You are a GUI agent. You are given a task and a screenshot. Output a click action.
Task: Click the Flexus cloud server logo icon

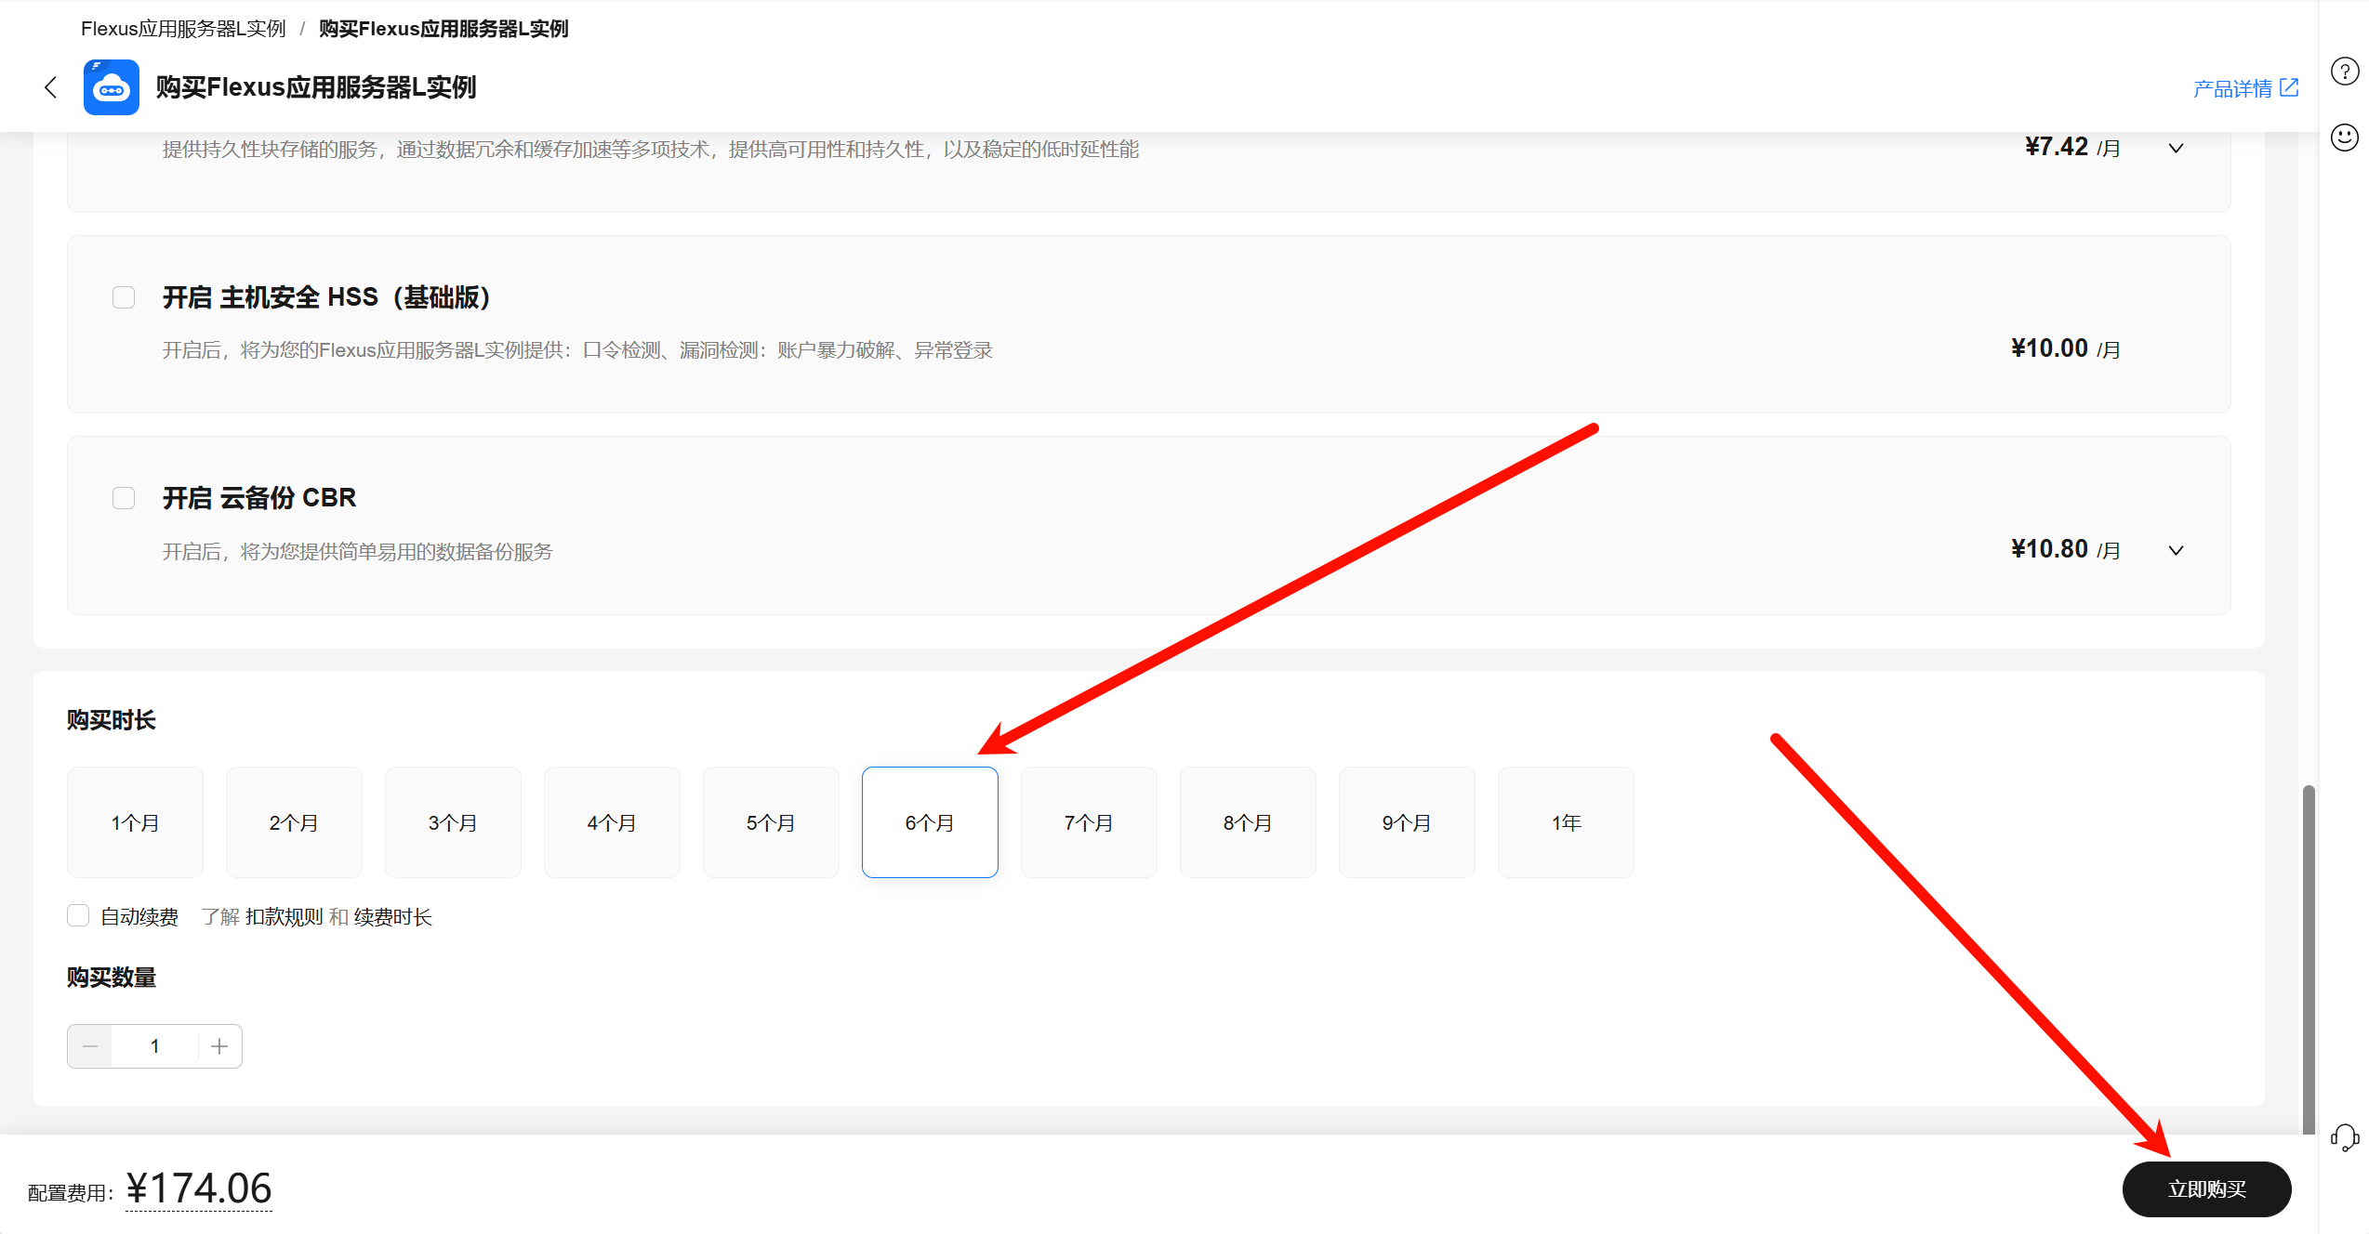(112, 87)
